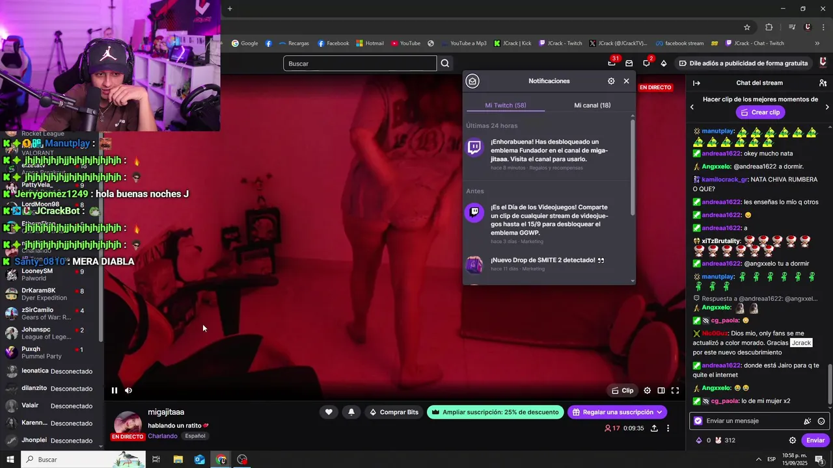The image size is (833, 468).
Task: Open notification settings gear
Action: (611, 81)
